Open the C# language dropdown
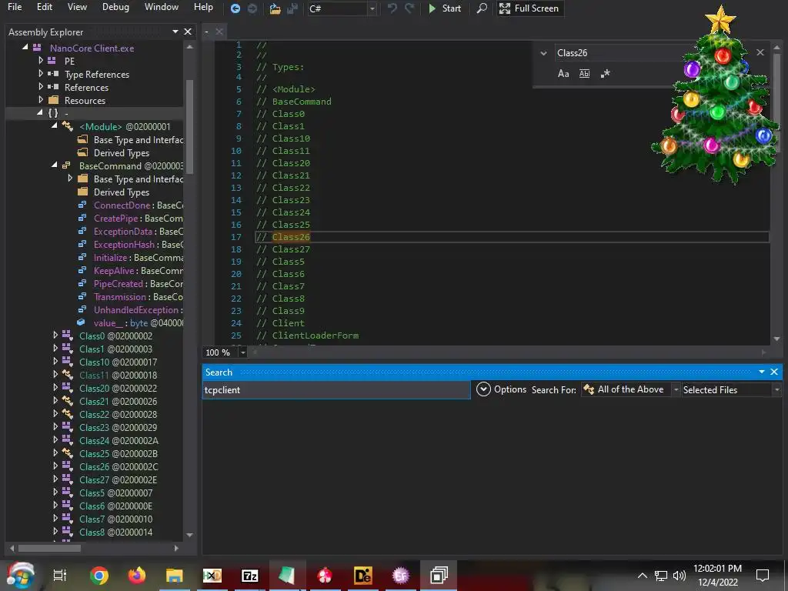 pos(372,8)
